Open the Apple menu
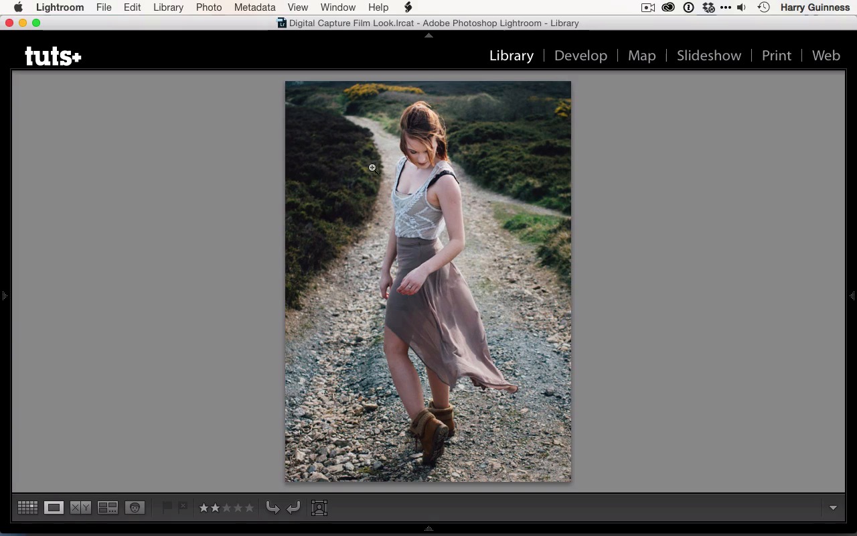857x536 pixels. click(x=18, y=7)
